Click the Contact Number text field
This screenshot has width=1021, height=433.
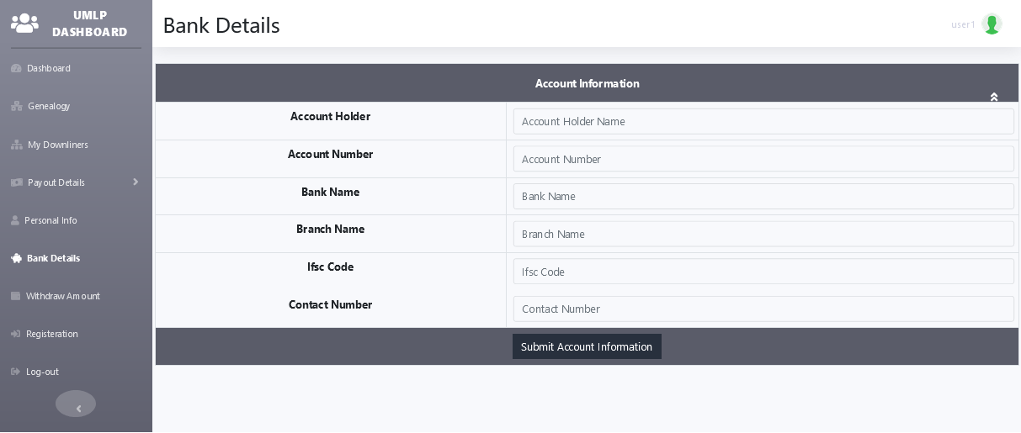click(763, 309)
